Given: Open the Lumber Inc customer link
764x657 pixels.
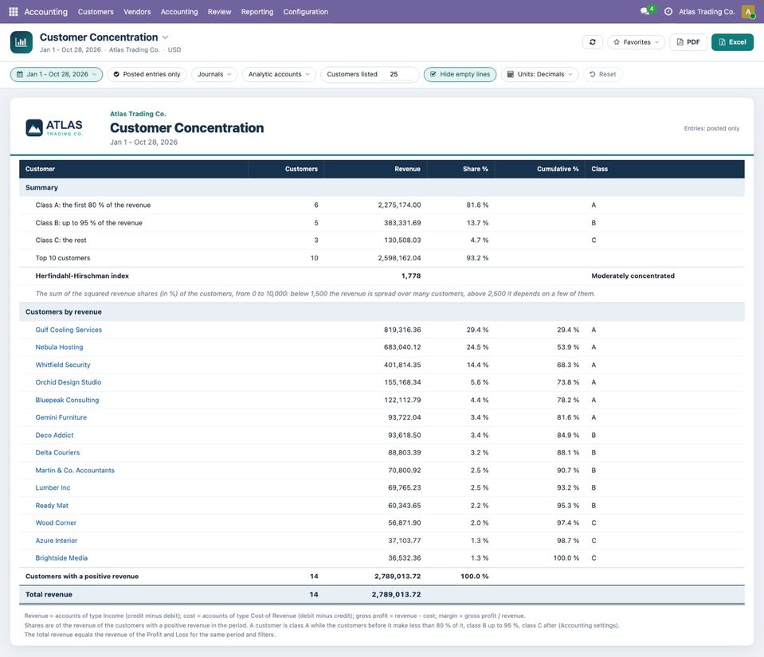Looking at the screenshot, I should 53,487.
